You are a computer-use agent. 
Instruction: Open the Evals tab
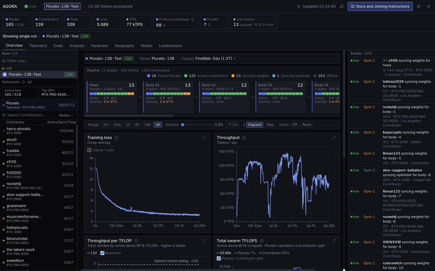coord(58,46)
